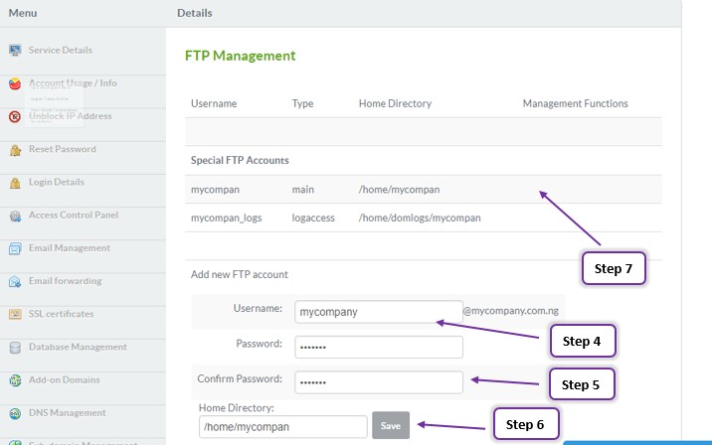Navigate to Email Management
The height and width of the screenshot is (445, 712).
(70, 247)
